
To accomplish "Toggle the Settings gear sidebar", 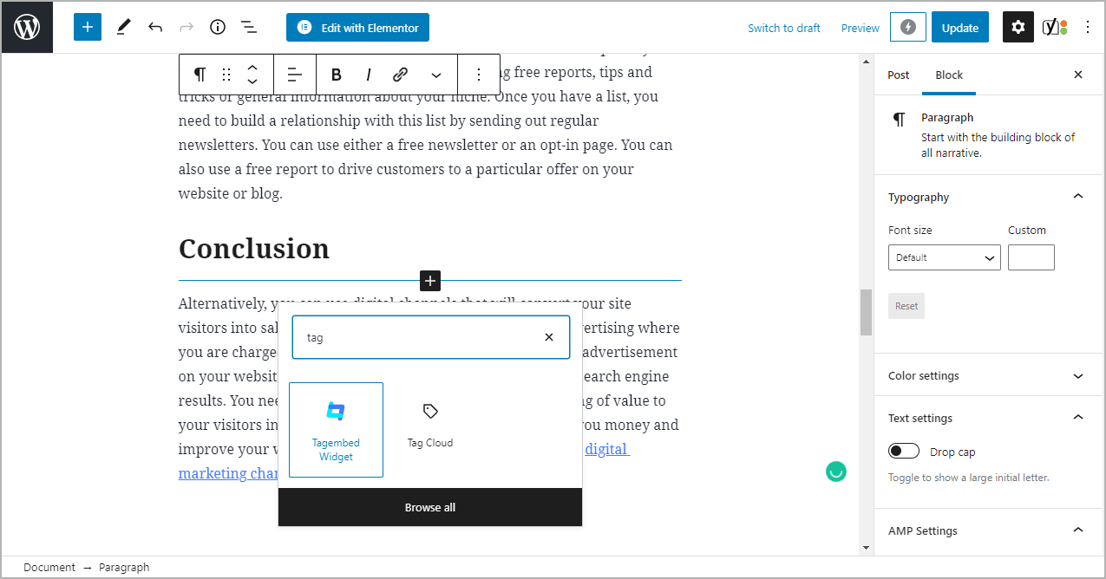I will tap(1018, 27).
